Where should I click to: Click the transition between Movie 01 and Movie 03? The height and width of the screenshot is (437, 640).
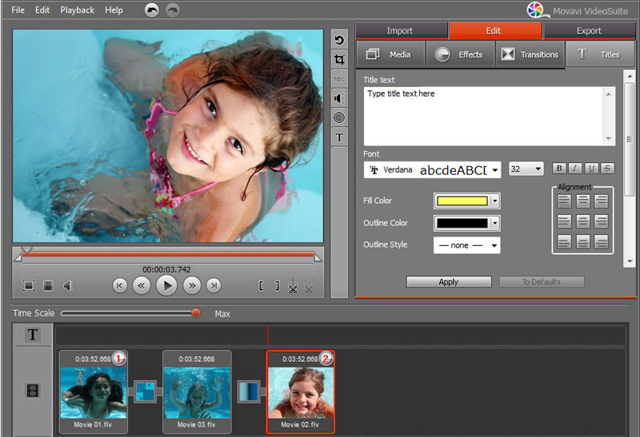pyautogui.click(x=145, y=391)
